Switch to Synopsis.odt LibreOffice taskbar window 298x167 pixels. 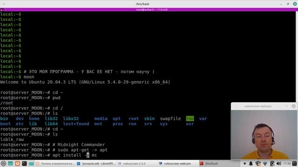tap(96, 163)
